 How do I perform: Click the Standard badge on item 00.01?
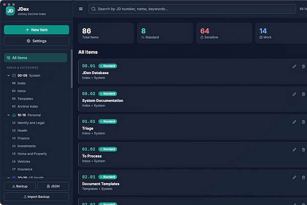(x=107, y=66)
